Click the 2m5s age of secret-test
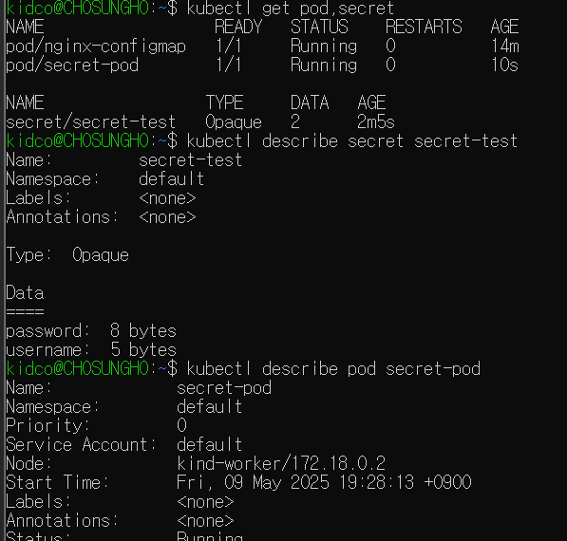Screen dimensions: 567x541 tap(376, 122)
